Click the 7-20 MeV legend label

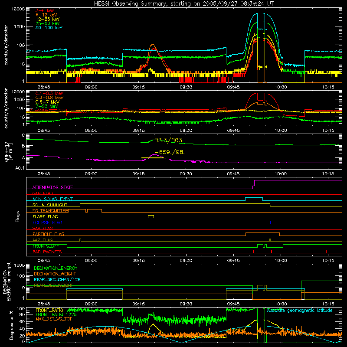47,106
